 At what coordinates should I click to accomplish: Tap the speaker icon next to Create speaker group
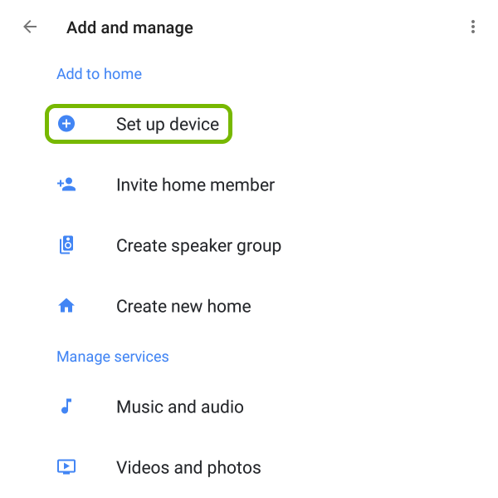66,245
